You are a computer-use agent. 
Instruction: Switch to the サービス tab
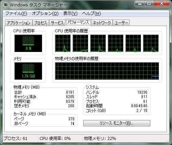click(57, 23)
